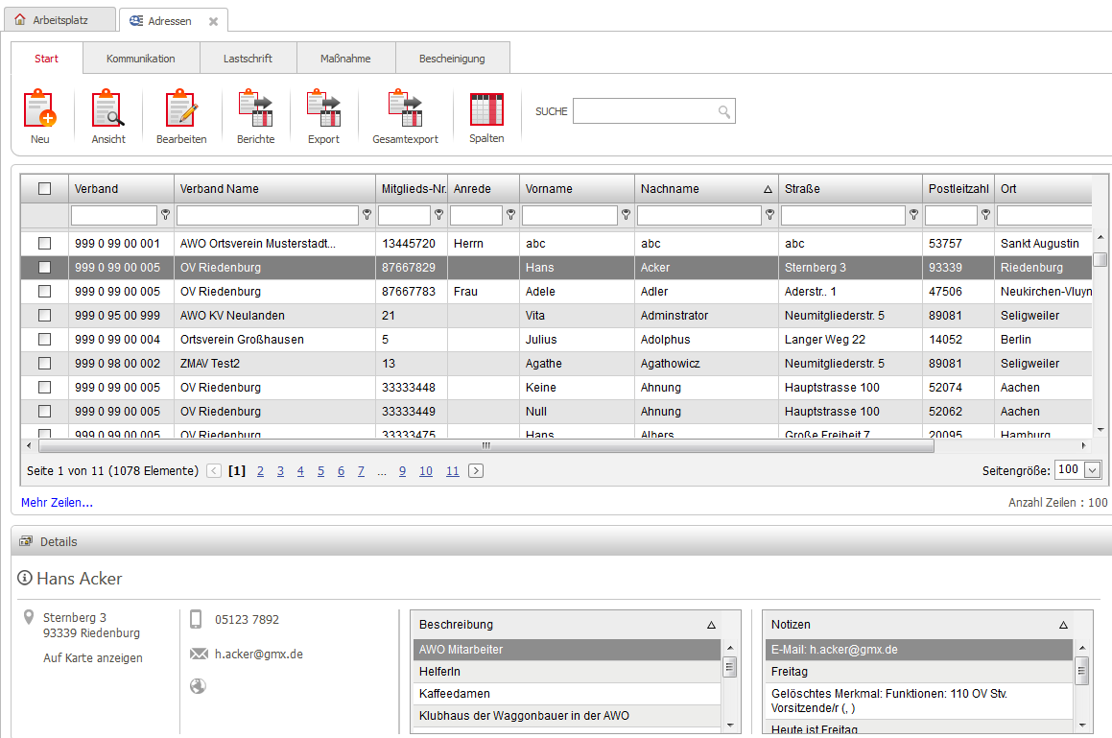Click the Details panel header icon
The image size is (1112, 738).
pyautogui.click(x=26, y=540)
